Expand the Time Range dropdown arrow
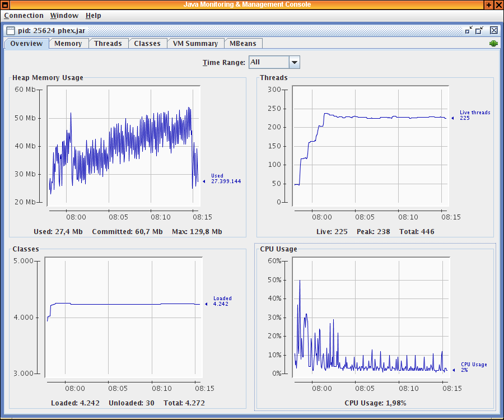This screenshot has width=504, height=420. click(x=295, y=62)
